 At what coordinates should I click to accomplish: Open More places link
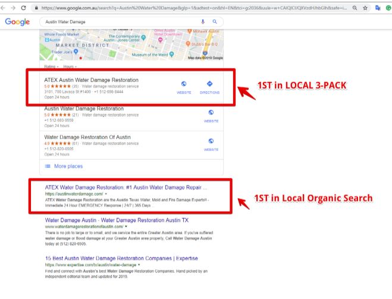[68, 166]
